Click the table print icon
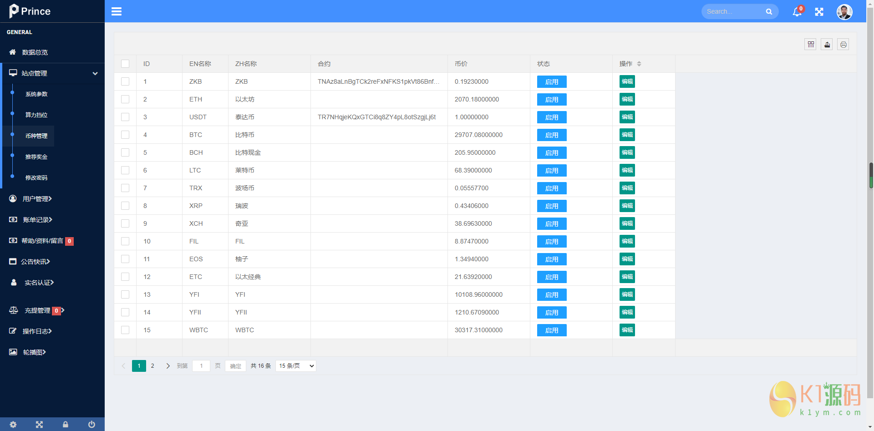This screenshot has width=874, height=431. (843, 44)
